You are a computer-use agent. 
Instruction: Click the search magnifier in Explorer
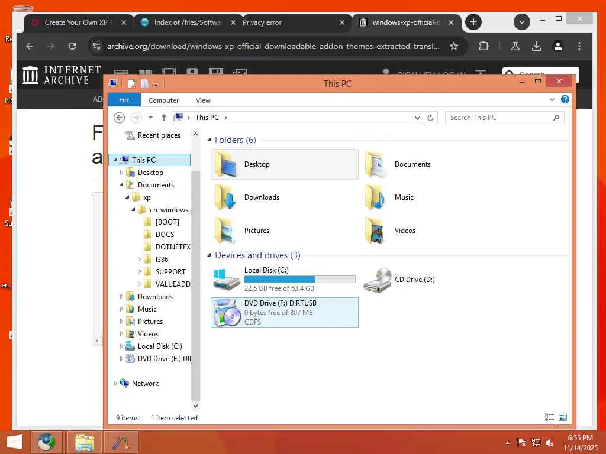point(556,118)
